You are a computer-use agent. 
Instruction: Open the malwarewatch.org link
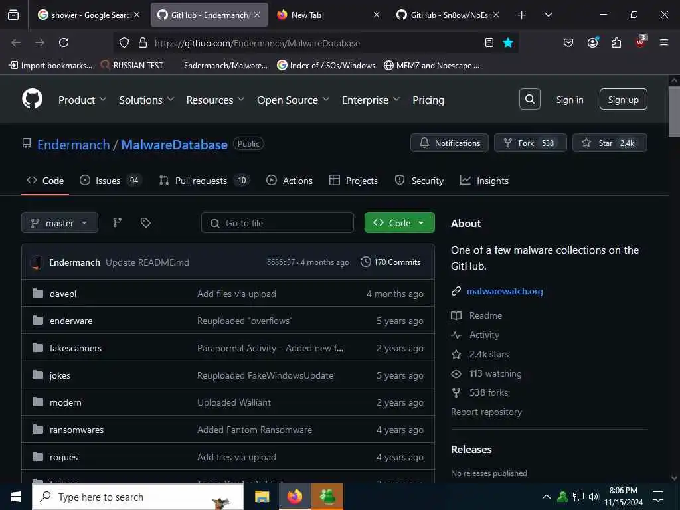point(505,291)
